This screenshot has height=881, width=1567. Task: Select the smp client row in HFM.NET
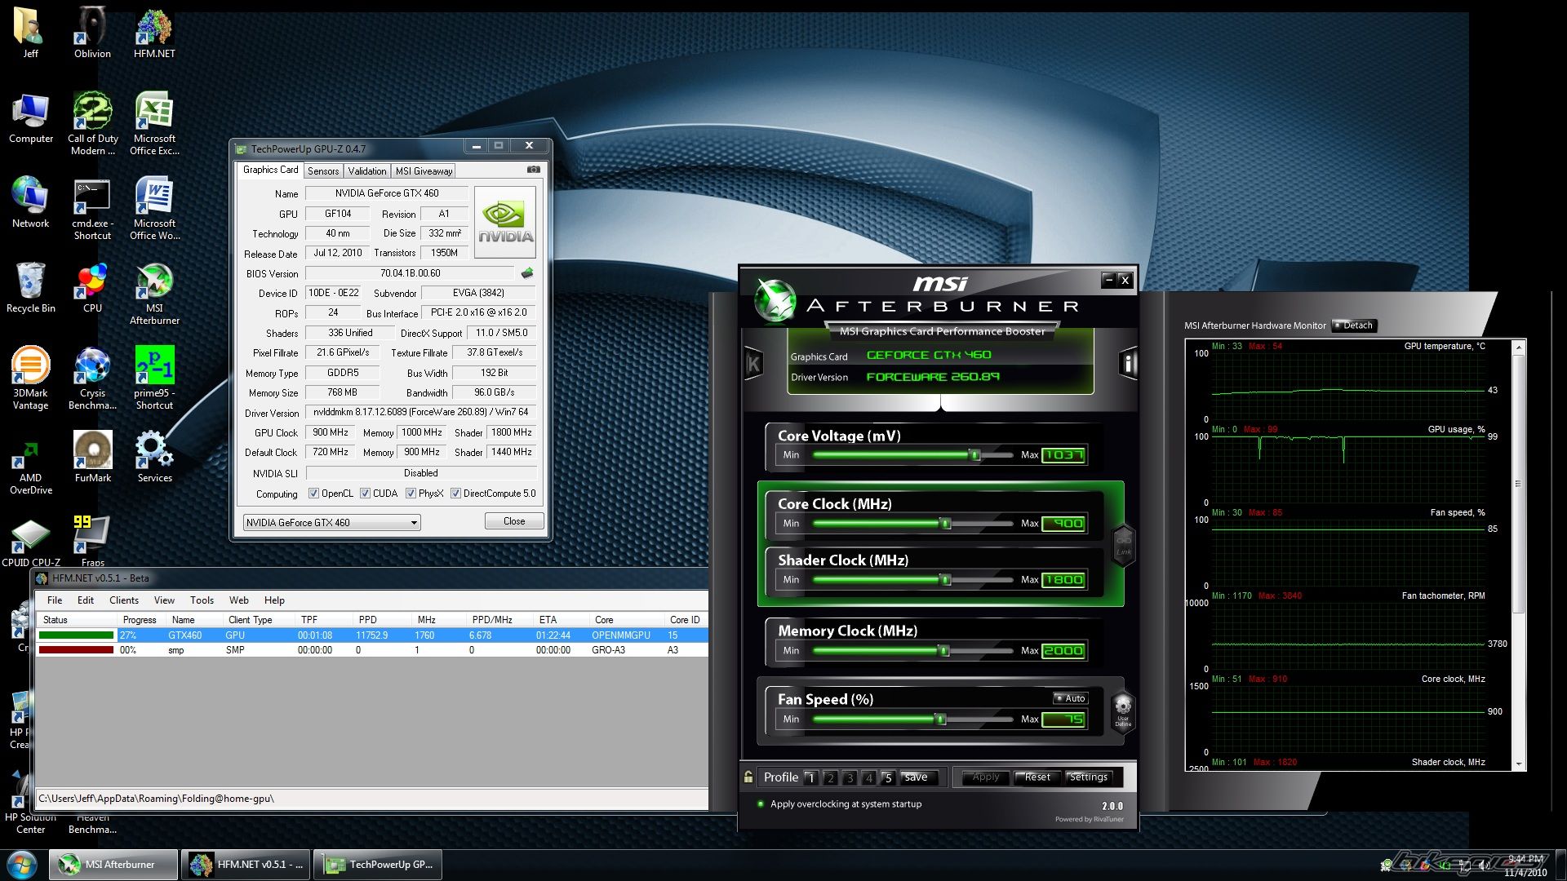(x=371, y=650)
